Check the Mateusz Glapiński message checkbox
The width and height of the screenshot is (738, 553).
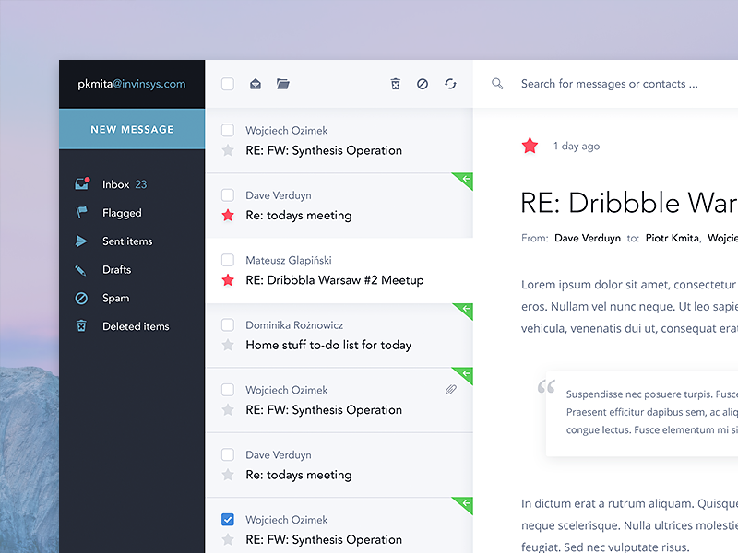[228, 260]
